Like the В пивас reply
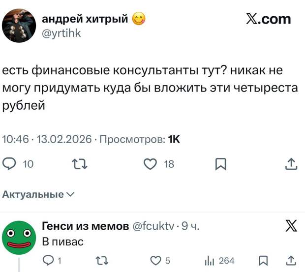Viewport: 305px width, 272px height. [x=155, y=261]
